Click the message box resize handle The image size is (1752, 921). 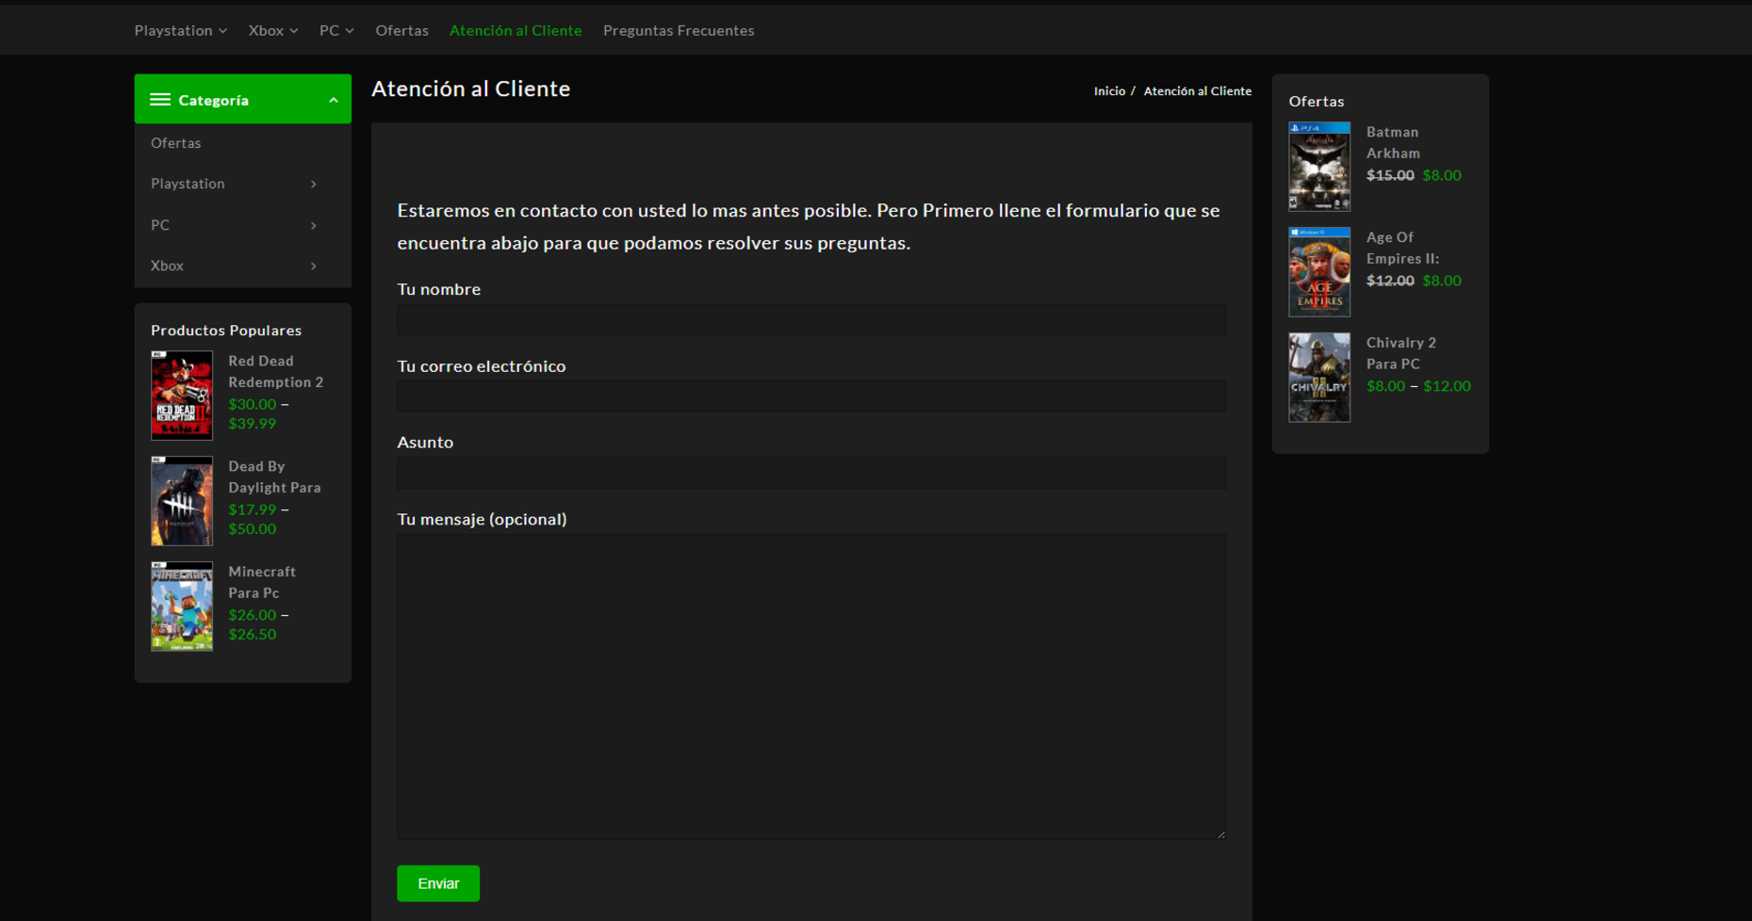pos(1220,833)
